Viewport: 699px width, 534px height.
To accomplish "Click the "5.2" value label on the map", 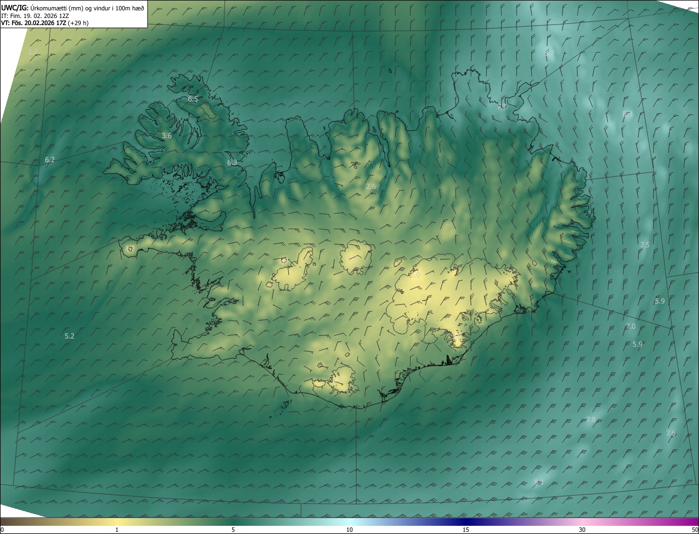I will 69,336.
